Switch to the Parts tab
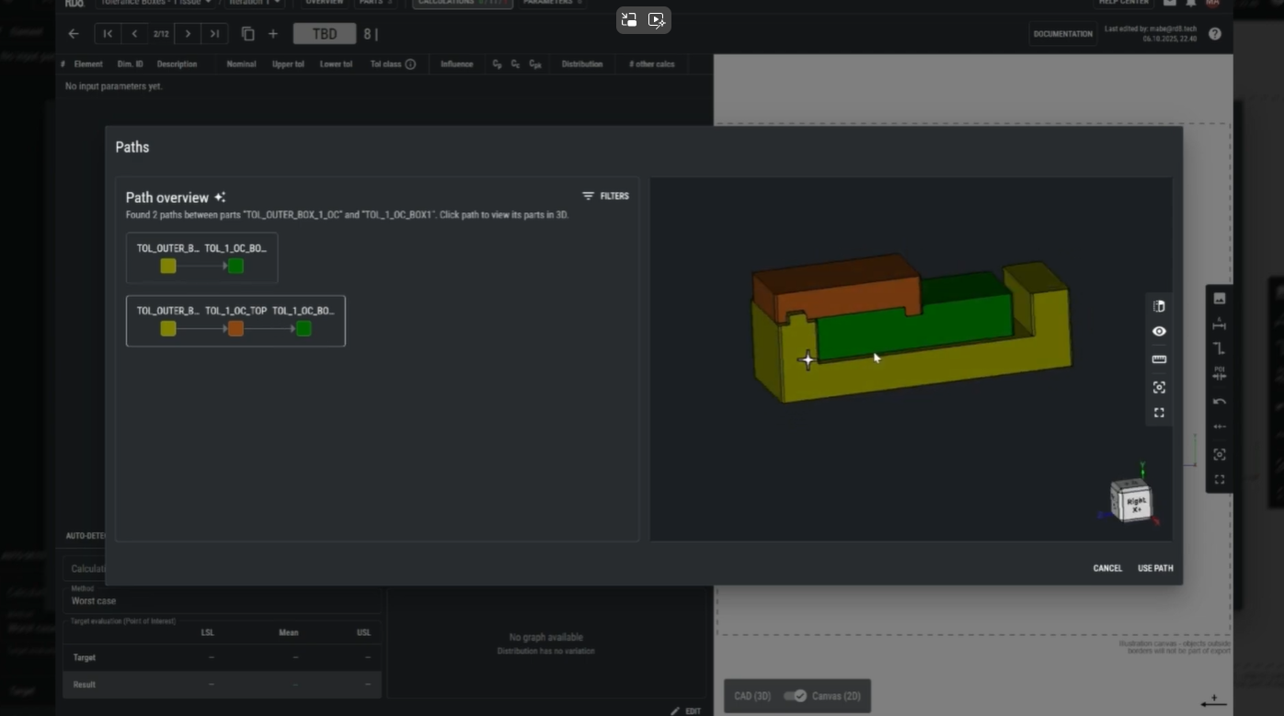This screenshot has height=716, width=1284. pyautogui.click(x=374, y=3)
